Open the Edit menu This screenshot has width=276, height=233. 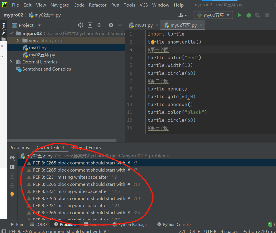click(x=28, y=5)
